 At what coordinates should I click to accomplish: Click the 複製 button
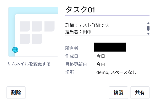coord(118,93)
